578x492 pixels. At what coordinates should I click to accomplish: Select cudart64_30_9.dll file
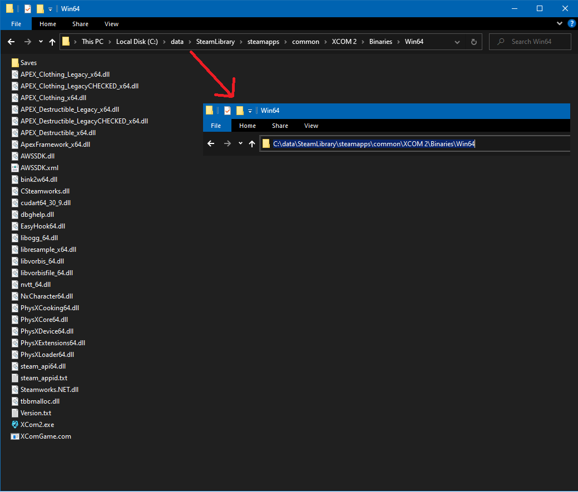41,203
